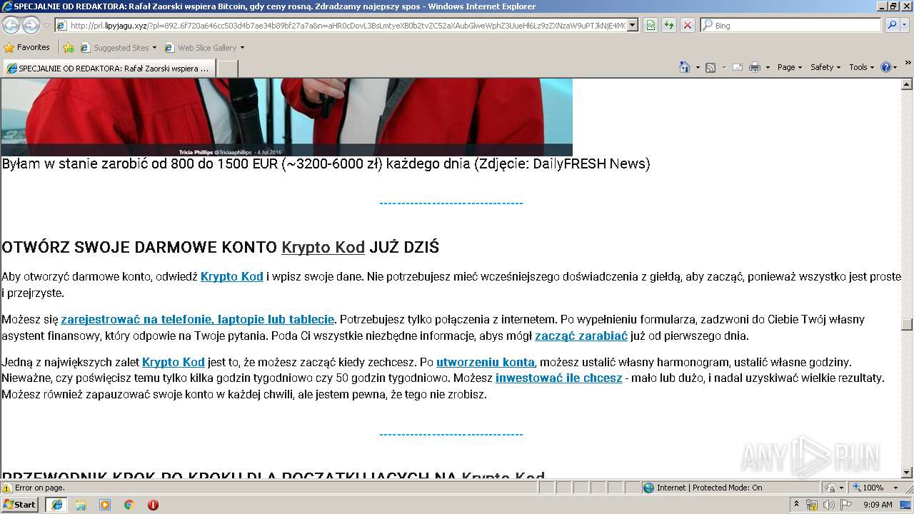Go back with the Back arrow button

click(11, 25)
